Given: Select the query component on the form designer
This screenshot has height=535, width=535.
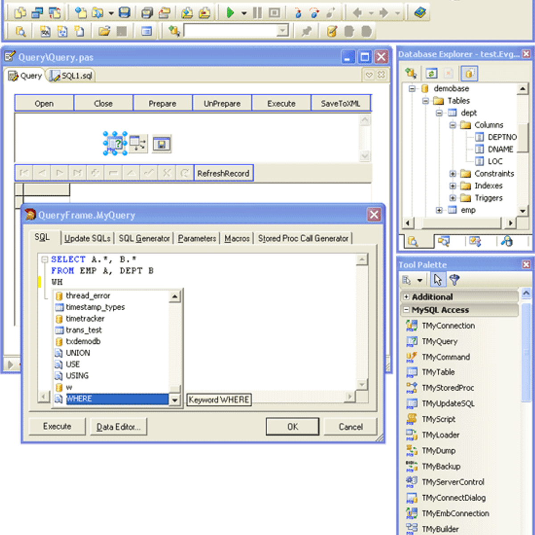Looking at the screenshot, I should pyautogui.click(x=115, y=144).
